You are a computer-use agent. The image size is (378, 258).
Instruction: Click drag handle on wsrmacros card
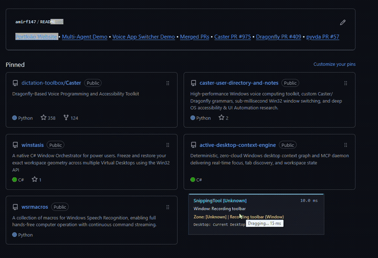pyautogui.click(x=168, y=207)
